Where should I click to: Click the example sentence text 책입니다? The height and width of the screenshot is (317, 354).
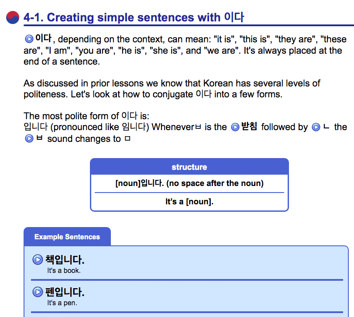point(65,260)
